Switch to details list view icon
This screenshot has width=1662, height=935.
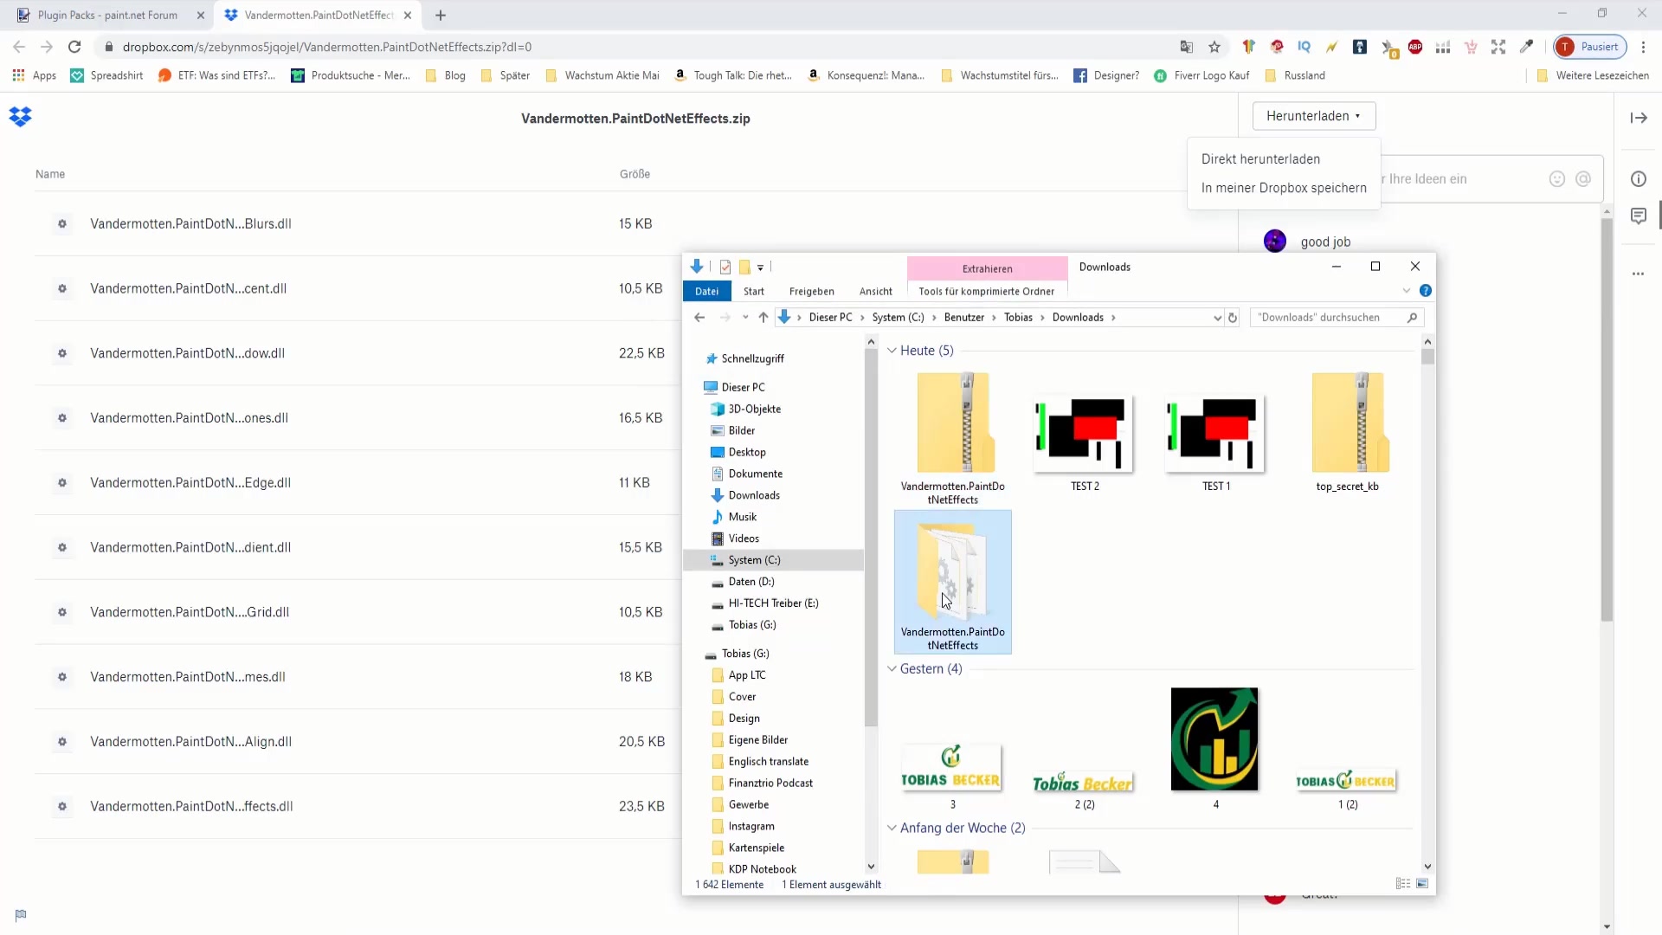pos(1403,884)
